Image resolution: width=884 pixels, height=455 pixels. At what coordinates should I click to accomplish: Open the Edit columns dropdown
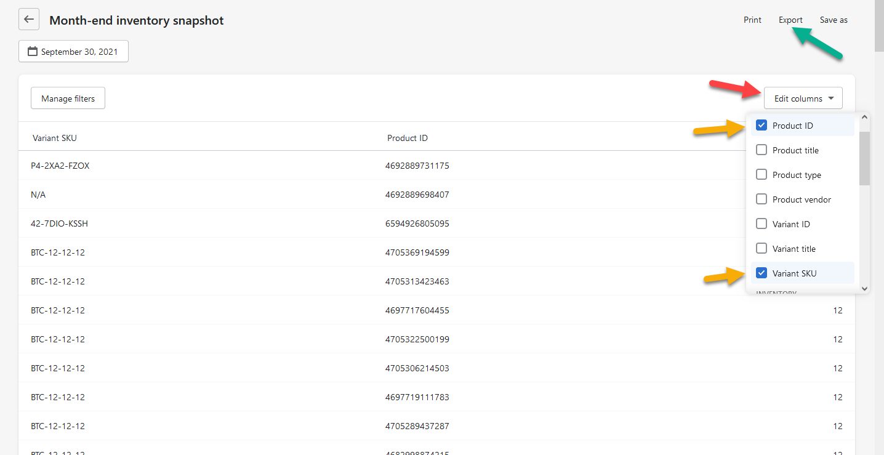point(803,99)
